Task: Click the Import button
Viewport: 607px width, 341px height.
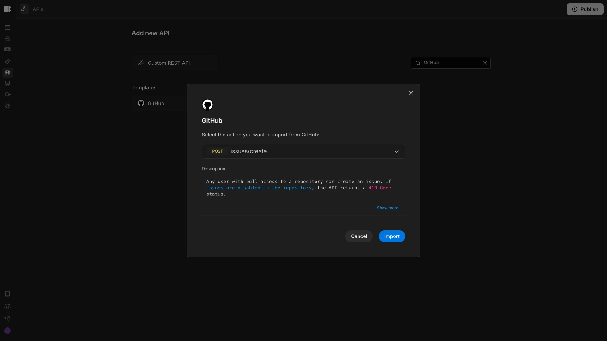Action: pos(392,236)
